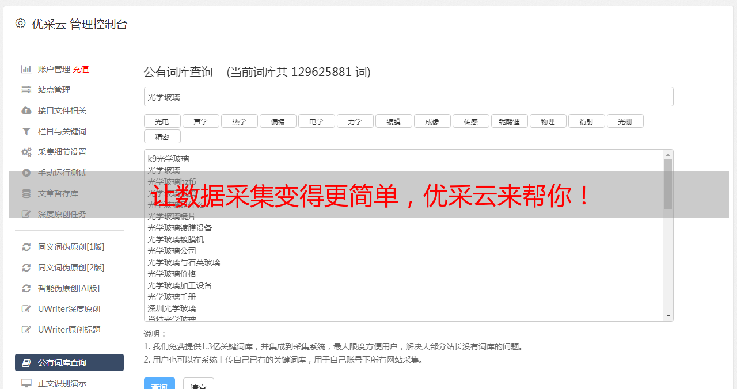Open 正文识别演示 monitor icon
737x389 pixels.
26,383
